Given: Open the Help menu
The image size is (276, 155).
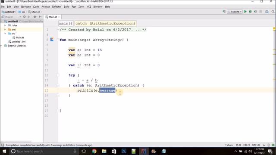Looking at the screenshot, I should (x=107, y=7).
